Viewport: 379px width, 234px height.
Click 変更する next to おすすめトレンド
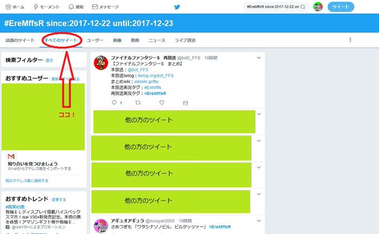pos(59,200)
